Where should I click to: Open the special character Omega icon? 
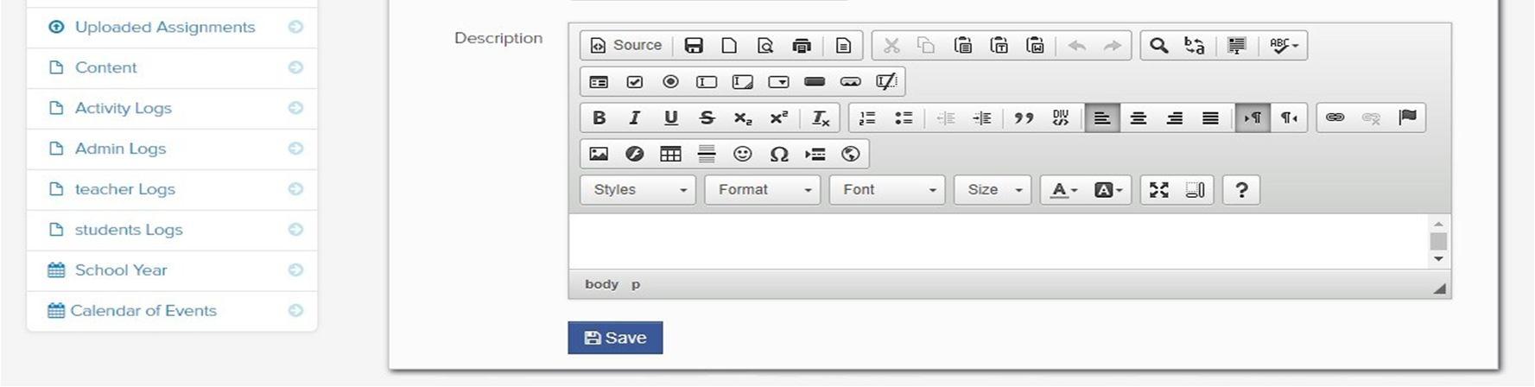click(778, 155)
